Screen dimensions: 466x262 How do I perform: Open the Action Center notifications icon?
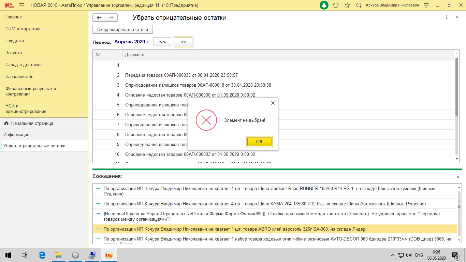pos(456,255)
